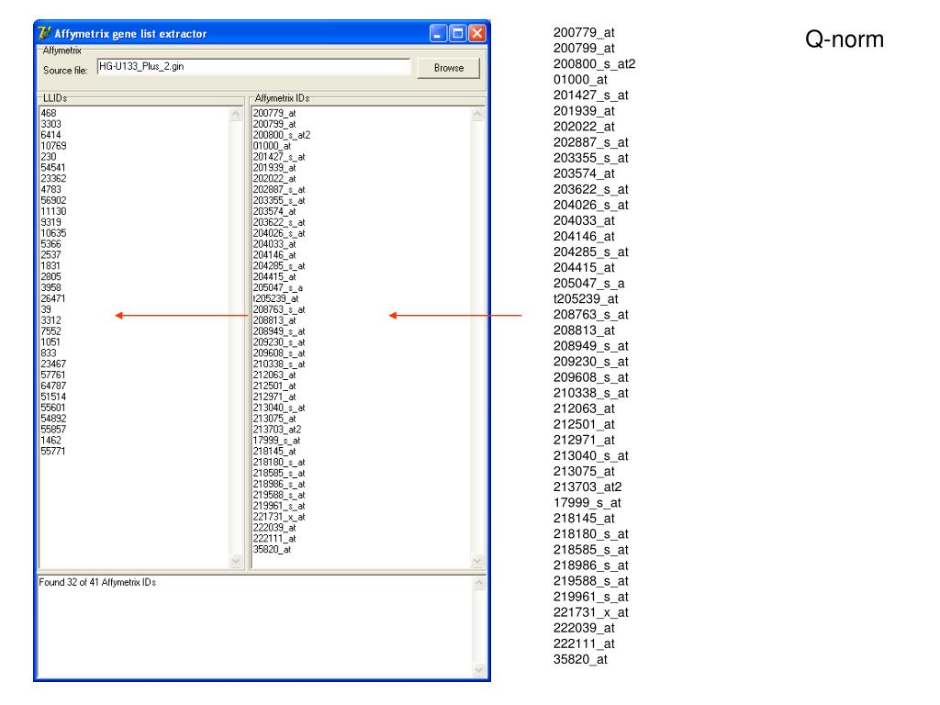Viewport: 940px width, 705px height.
Task: Select LLID 11130 in the LLIDs list
Action: point(53,211)
